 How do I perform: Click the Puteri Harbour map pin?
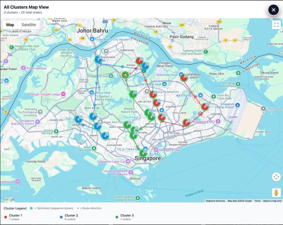(x=23, y=68)
